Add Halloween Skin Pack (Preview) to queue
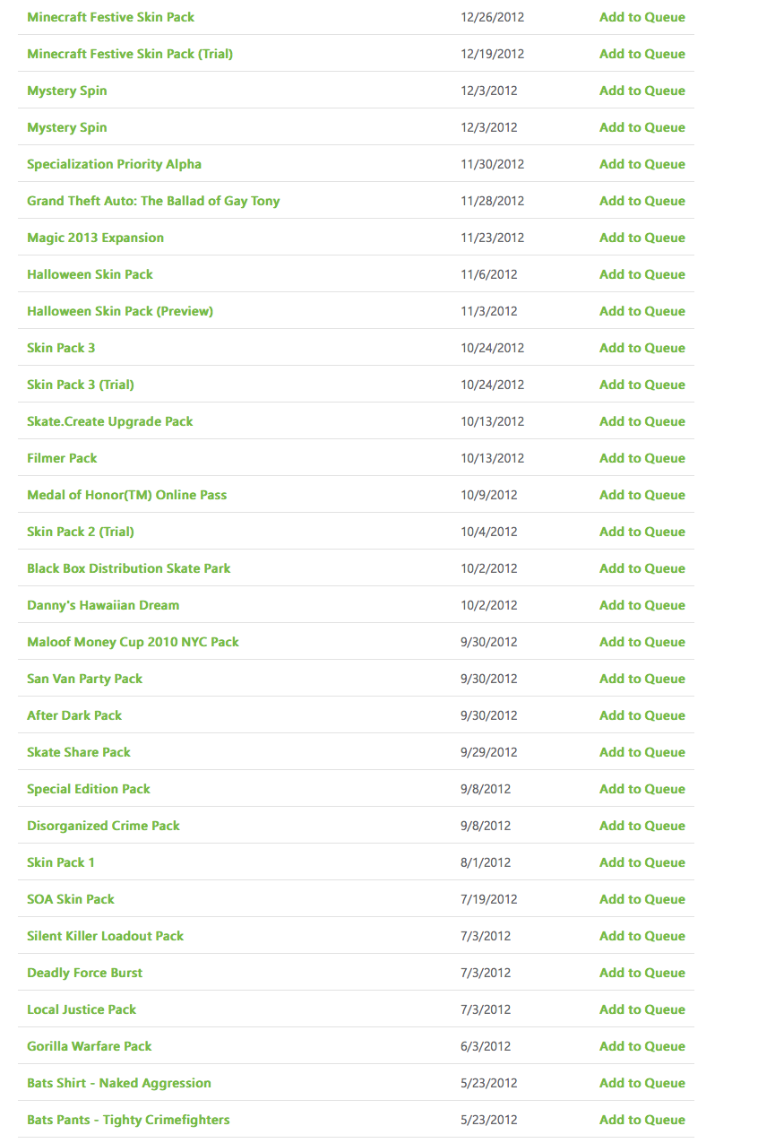 click(x=642, y=311)
